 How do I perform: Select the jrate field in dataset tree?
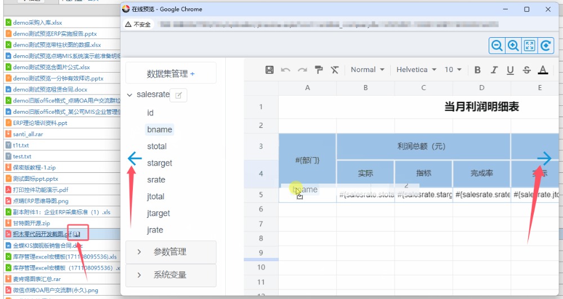pyautogui.click(x=155, y=230)
